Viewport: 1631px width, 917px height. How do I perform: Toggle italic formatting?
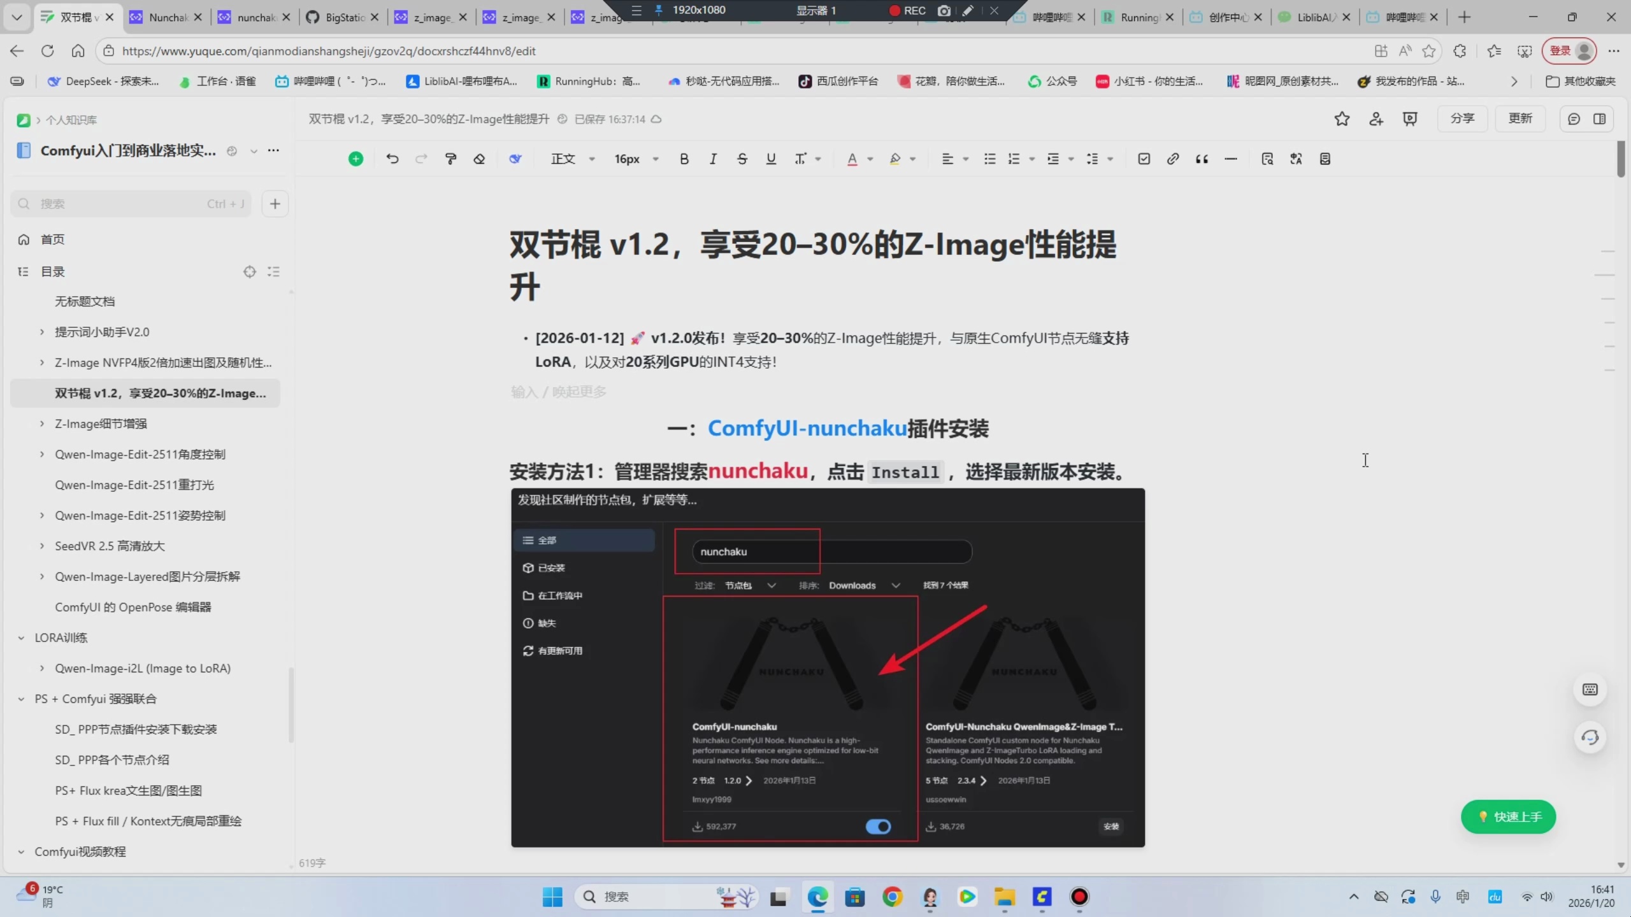(x=713, y=159)
